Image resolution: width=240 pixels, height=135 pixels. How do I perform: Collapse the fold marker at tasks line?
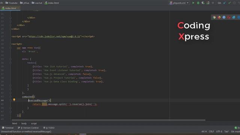tap(10, 63)
